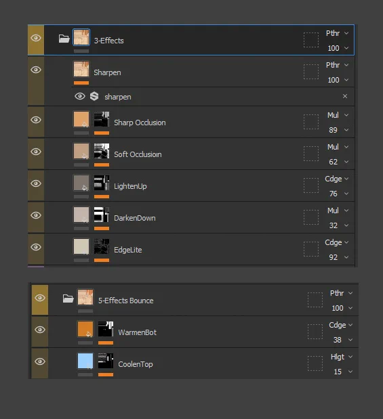Select WarmenBot orange fill swatch
Viewport: 383px width, 419px height.
[x=85, y=329]
